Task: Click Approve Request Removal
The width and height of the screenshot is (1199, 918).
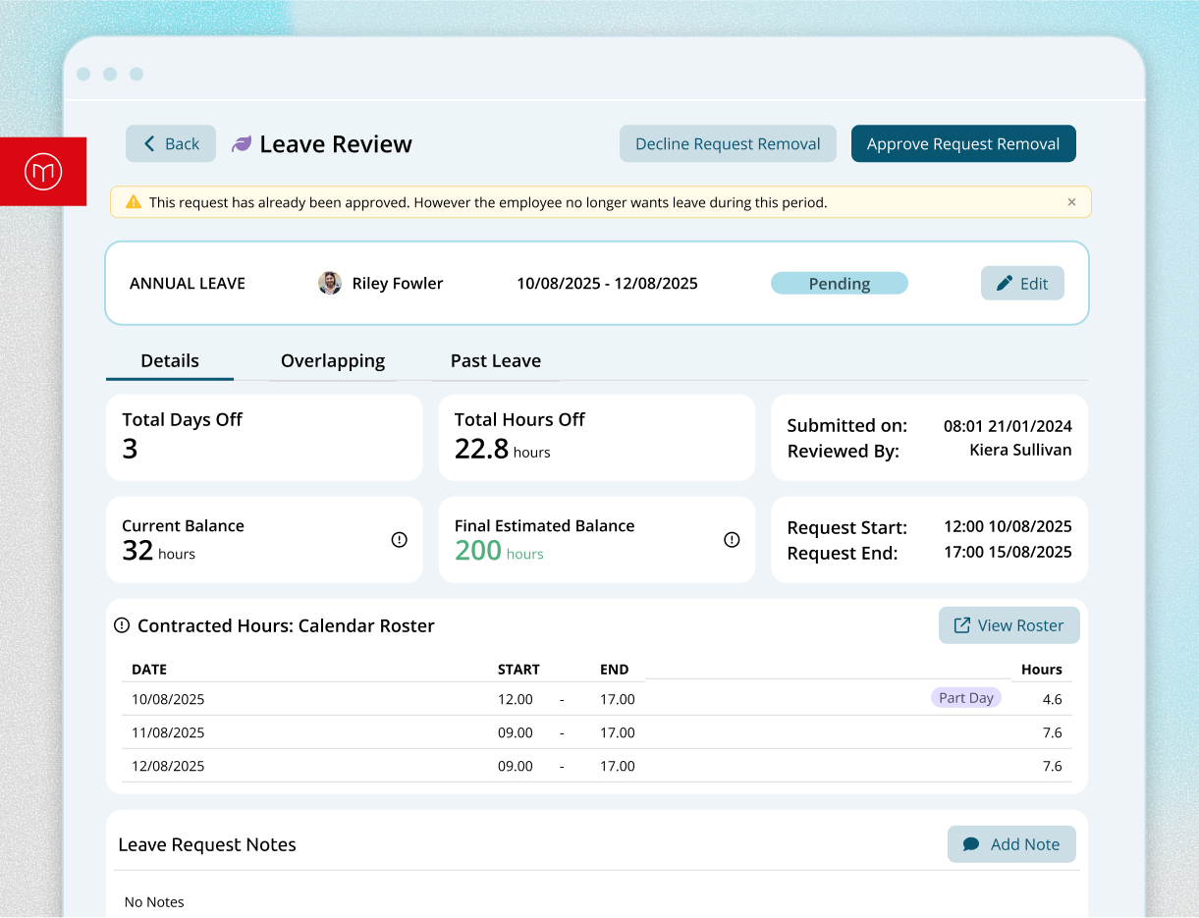Action: (x=963, y=143)
